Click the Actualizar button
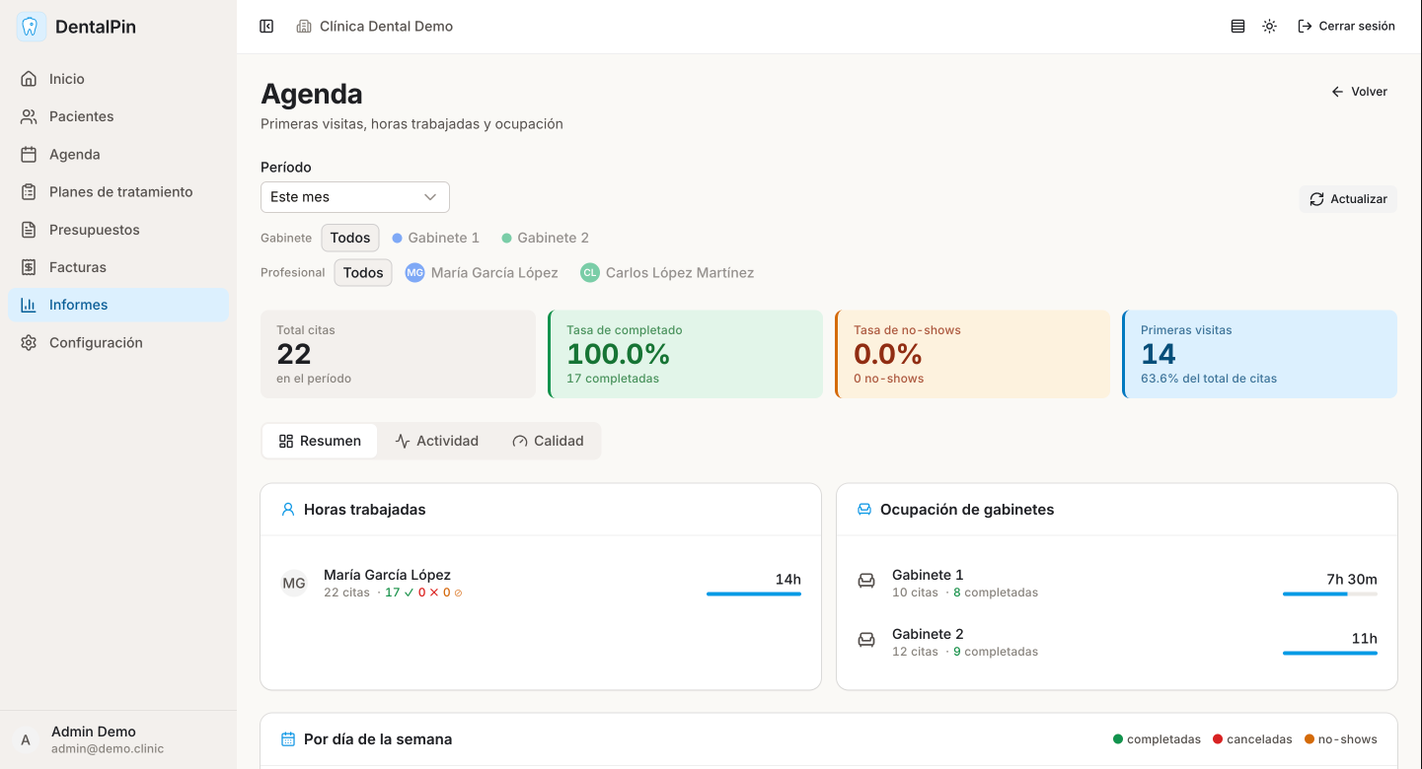Screen dimensions: 1422x769 click(x=1348, y=199)
